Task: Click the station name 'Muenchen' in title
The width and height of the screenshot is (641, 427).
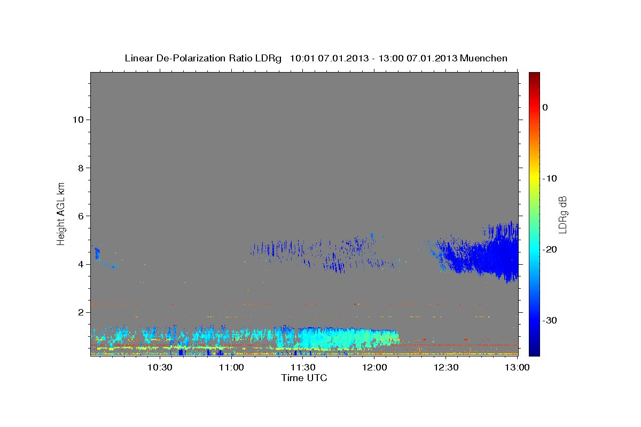Action: click(x=484, y=58)
